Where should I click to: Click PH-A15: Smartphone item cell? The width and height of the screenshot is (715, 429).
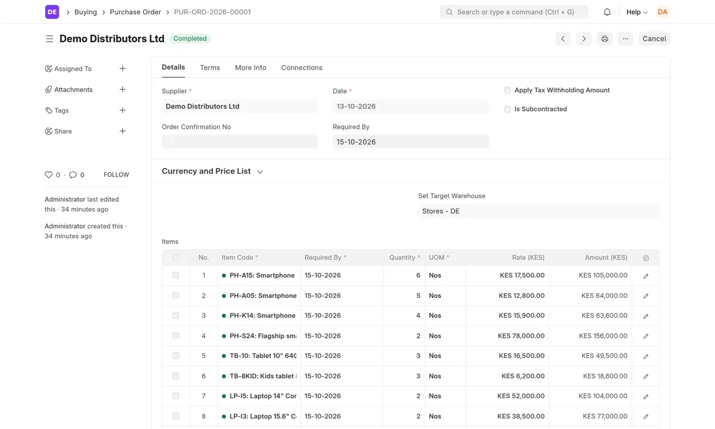click(x=259, y=276)
